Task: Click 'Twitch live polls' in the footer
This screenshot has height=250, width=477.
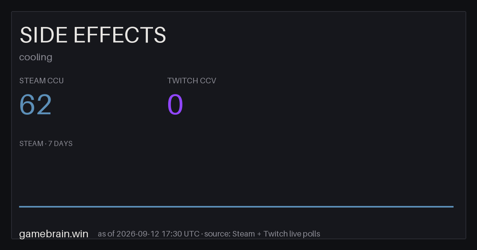Action: click(x=292, y=234)
